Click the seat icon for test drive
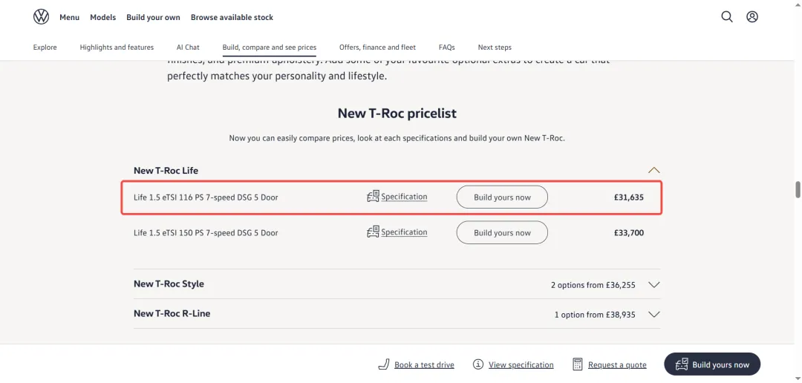Image resolution: width=802 pixels, height=383 pixels. click(384, 364)
